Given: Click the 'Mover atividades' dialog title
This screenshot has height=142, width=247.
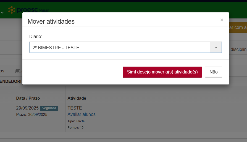Looking at the screenshot, I should 51,21.
